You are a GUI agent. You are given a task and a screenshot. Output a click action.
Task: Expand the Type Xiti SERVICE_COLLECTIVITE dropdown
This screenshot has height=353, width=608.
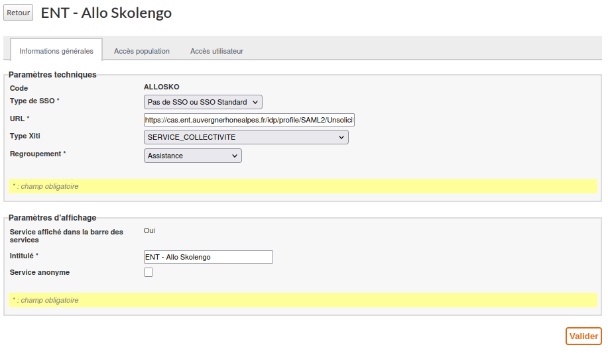click(x=246, y=137)
